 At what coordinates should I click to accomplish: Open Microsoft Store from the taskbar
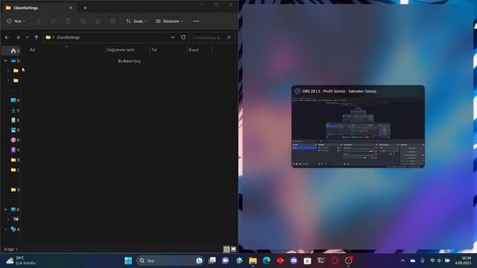[x=308, y=261]
